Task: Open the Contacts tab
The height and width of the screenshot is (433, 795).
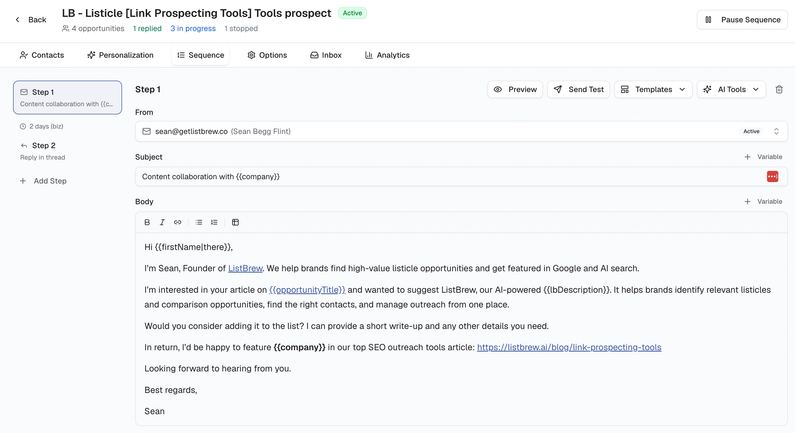Action: [42, 55]
